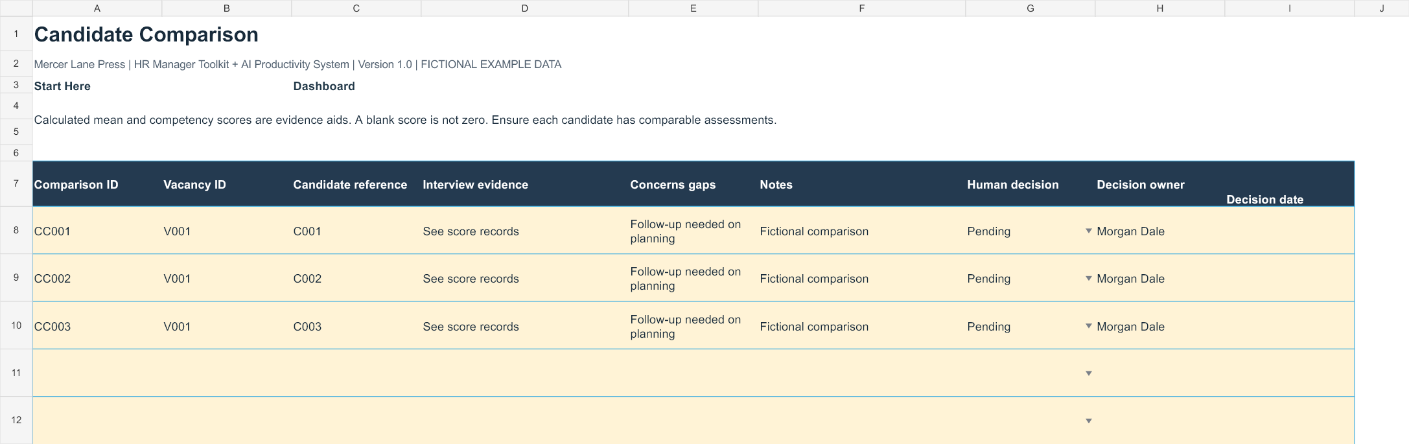Open Human decision dropdown for CC001
Image resolution: width=1409 pixels, height=444 pixels.
[1089, 231]
